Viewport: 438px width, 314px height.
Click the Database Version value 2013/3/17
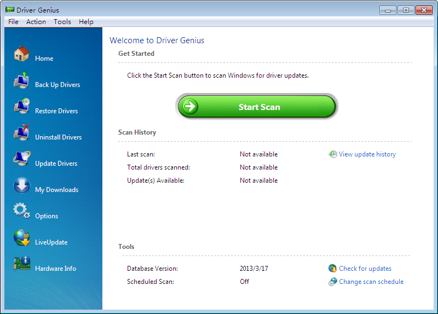pyautogui.click(x=253, y=268)
